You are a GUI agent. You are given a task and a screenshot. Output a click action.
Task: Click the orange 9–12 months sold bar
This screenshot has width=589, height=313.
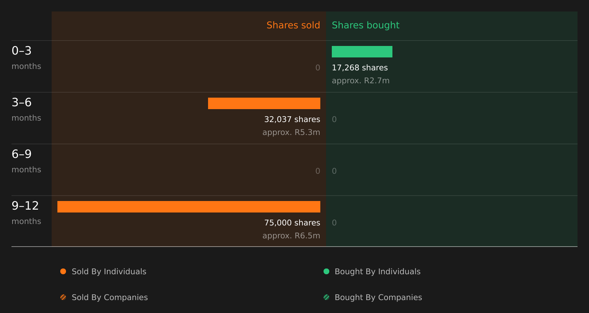[x=189, y=207]
